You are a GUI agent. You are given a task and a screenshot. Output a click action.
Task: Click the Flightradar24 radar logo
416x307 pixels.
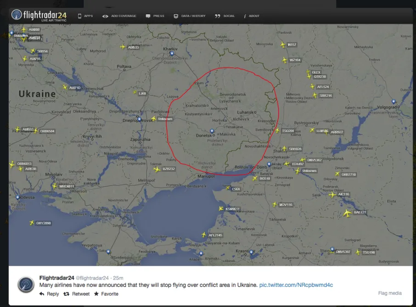tap(17, 15)
